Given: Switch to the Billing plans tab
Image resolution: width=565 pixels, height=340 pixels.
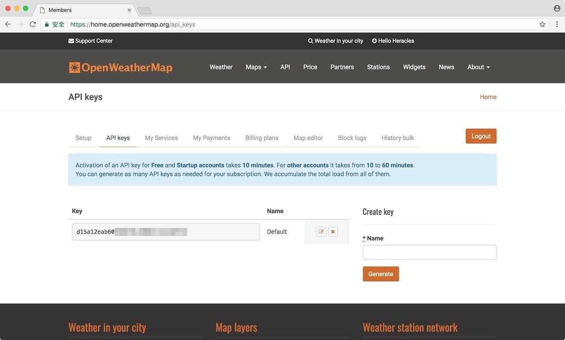Looking at the screenshot, I should 262,138.
